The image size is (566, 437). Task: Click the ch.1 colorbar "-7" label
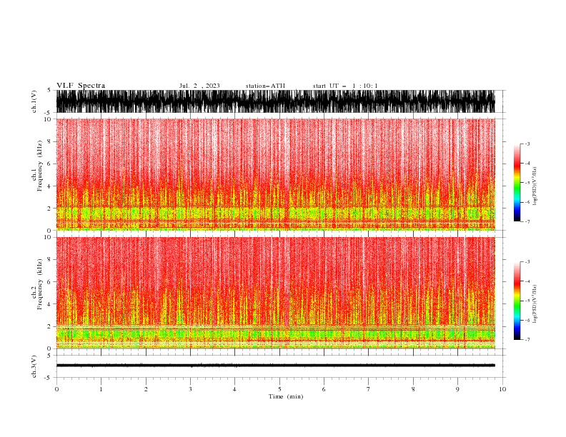click(527, 221)
